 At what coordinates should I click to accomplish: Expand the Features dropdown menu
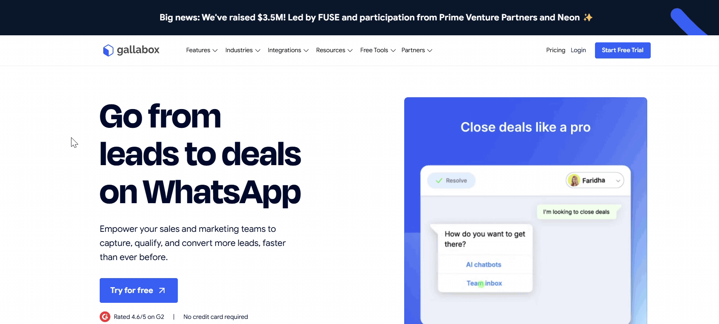[202, 50]
